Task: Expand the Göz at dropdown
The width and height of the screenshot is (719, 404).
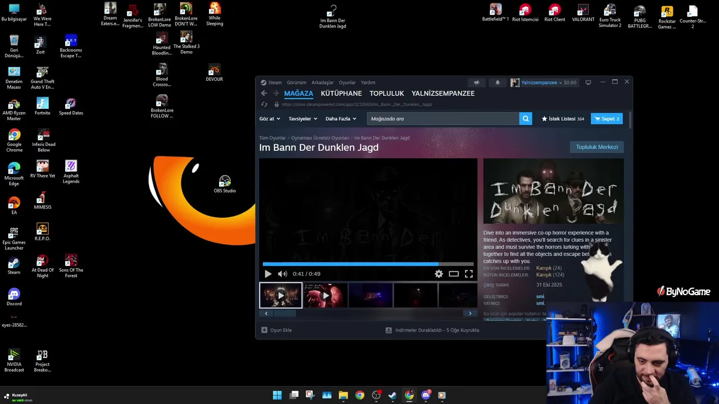Action: click(x=270, y=118)
